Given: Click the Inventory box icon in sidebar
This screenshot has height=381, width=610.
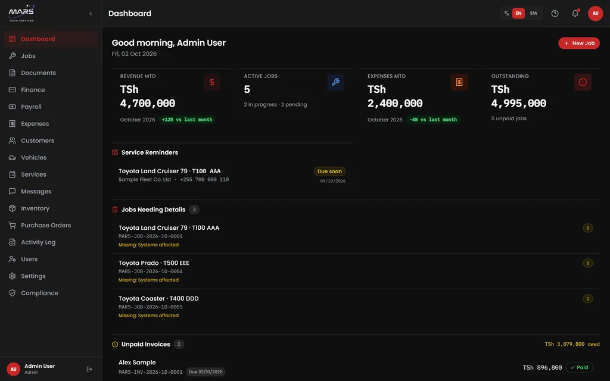Looking at the screenshot, I should point(13,208).
